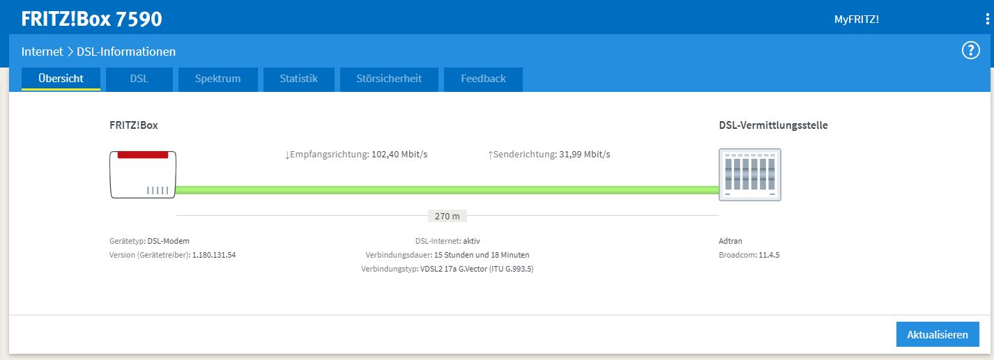Click the DSL-Vermittlungsstelle heading
Viewport: 994px width, 360px height.
(773, 125)
